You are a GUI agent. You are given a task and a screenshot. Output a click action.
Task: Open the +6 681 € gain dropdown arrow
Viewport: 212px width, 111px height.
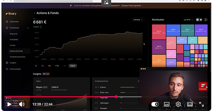41,27
